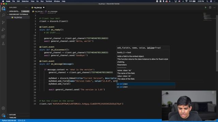
Task: Collapse the Discord Bot Tutorials folder
Action: tap(18, 14)
